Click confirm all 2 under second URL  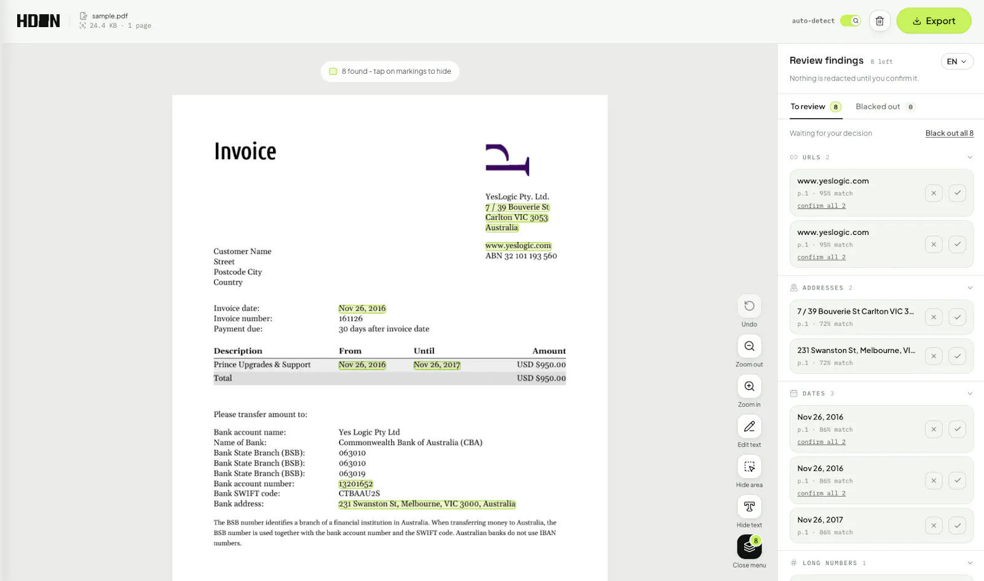click(821, 258)
